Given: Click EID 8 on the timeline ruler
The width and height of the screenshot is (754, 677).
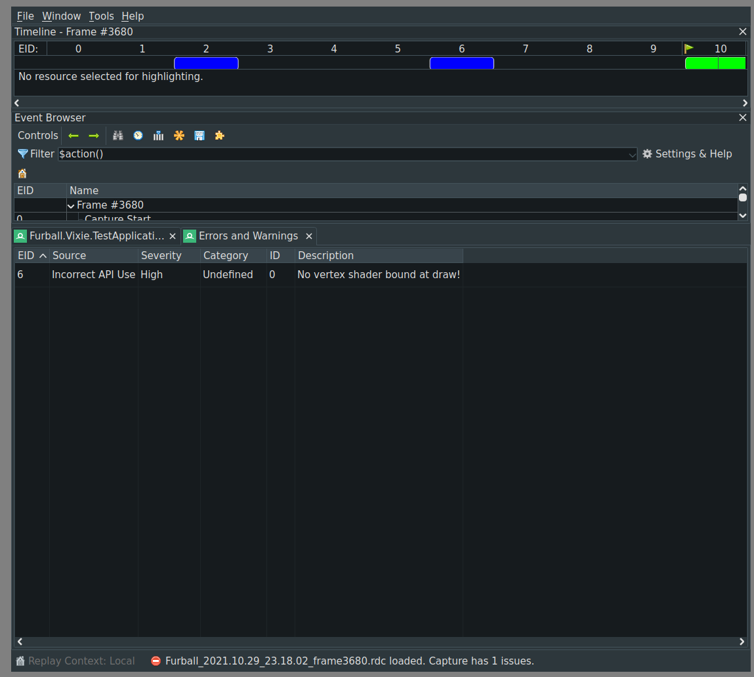Looking at the screenshot, I should click(589, 49).
